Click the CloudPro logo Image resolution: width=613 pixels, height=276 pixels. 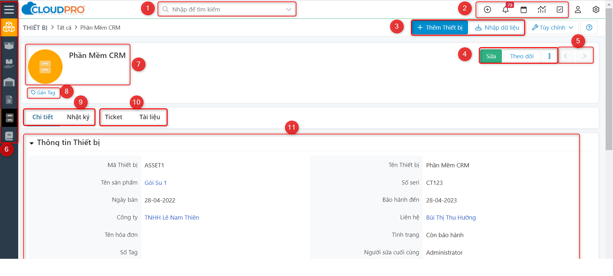pyautogui.click(x=53, y=9)
